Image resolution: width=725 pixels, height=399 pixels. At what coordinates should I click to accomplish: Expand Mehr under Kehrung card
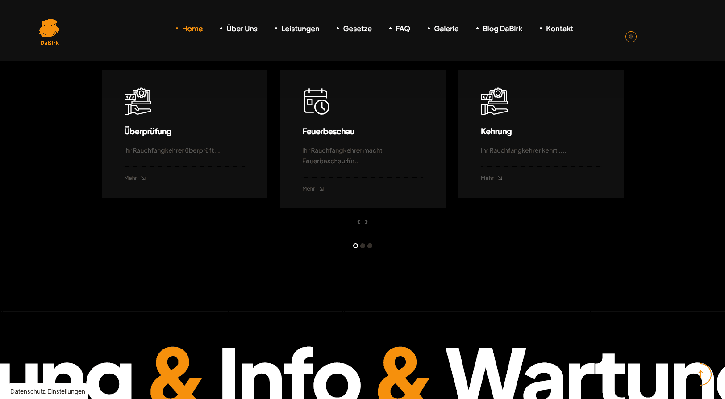coord(492,178)
